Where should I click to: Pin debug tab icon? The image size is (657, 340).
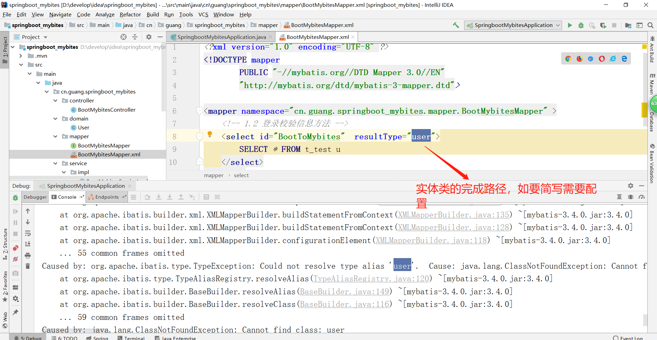15,312
